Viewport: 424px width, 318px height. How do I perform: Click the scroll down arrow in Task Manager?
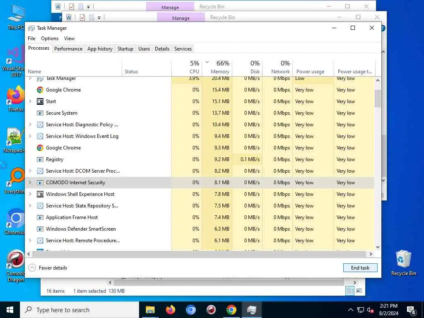[378, 247]
